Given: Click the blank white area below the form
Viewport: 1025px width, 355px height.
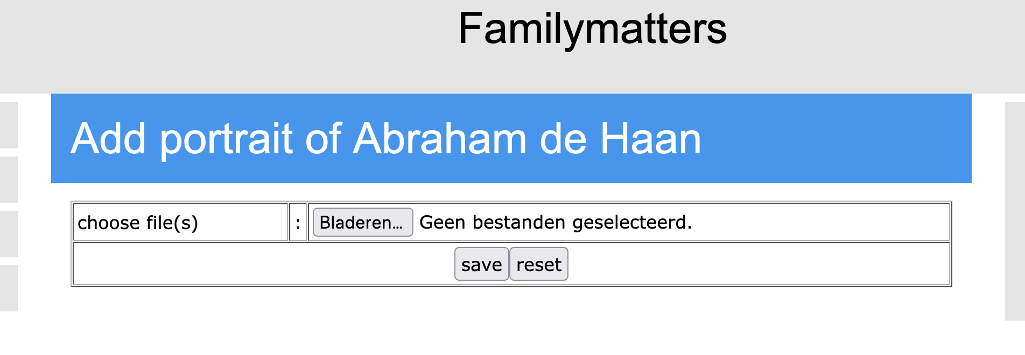Looking at the screenshot, I should point(511,323).
